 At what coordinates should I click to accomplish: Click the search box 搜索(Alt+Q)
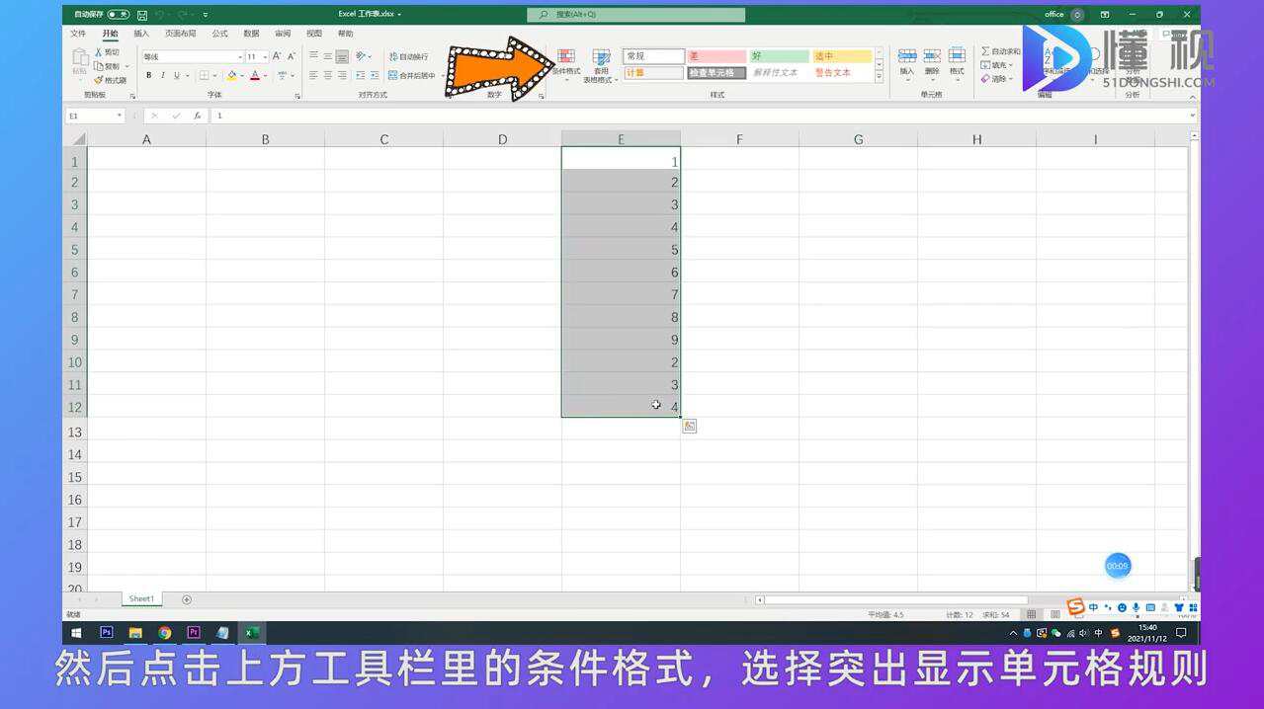[x=635, y=15]
